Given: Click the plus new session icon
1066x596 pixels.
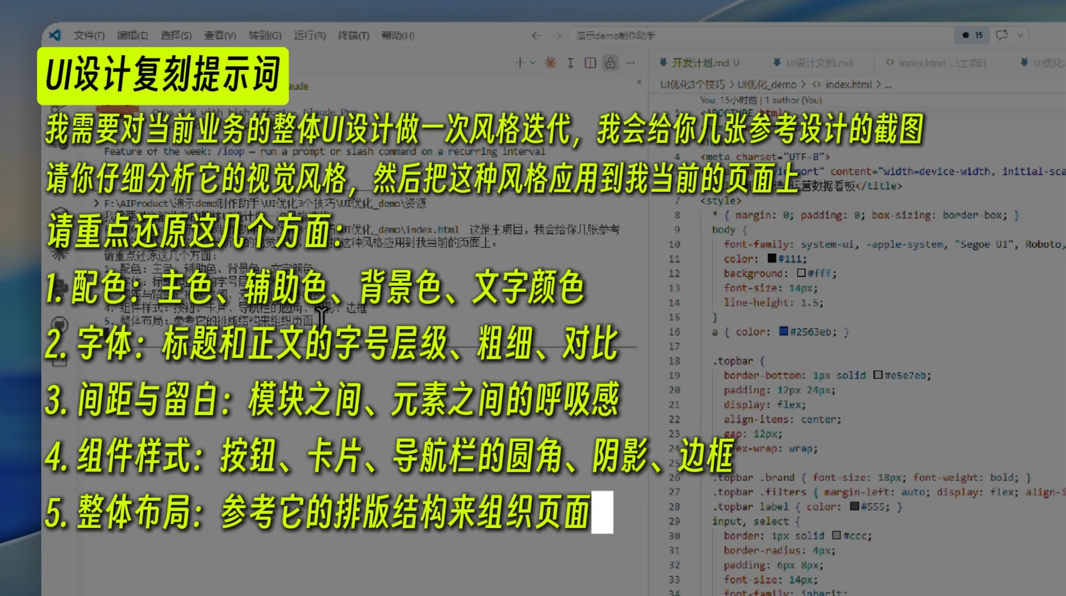Looking at the screenshot, I should (x=520, y=63).
